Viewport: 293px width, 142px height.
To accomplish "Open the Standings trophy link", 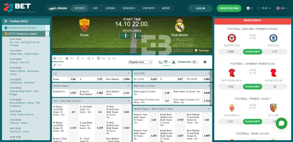I will [202, 50].
